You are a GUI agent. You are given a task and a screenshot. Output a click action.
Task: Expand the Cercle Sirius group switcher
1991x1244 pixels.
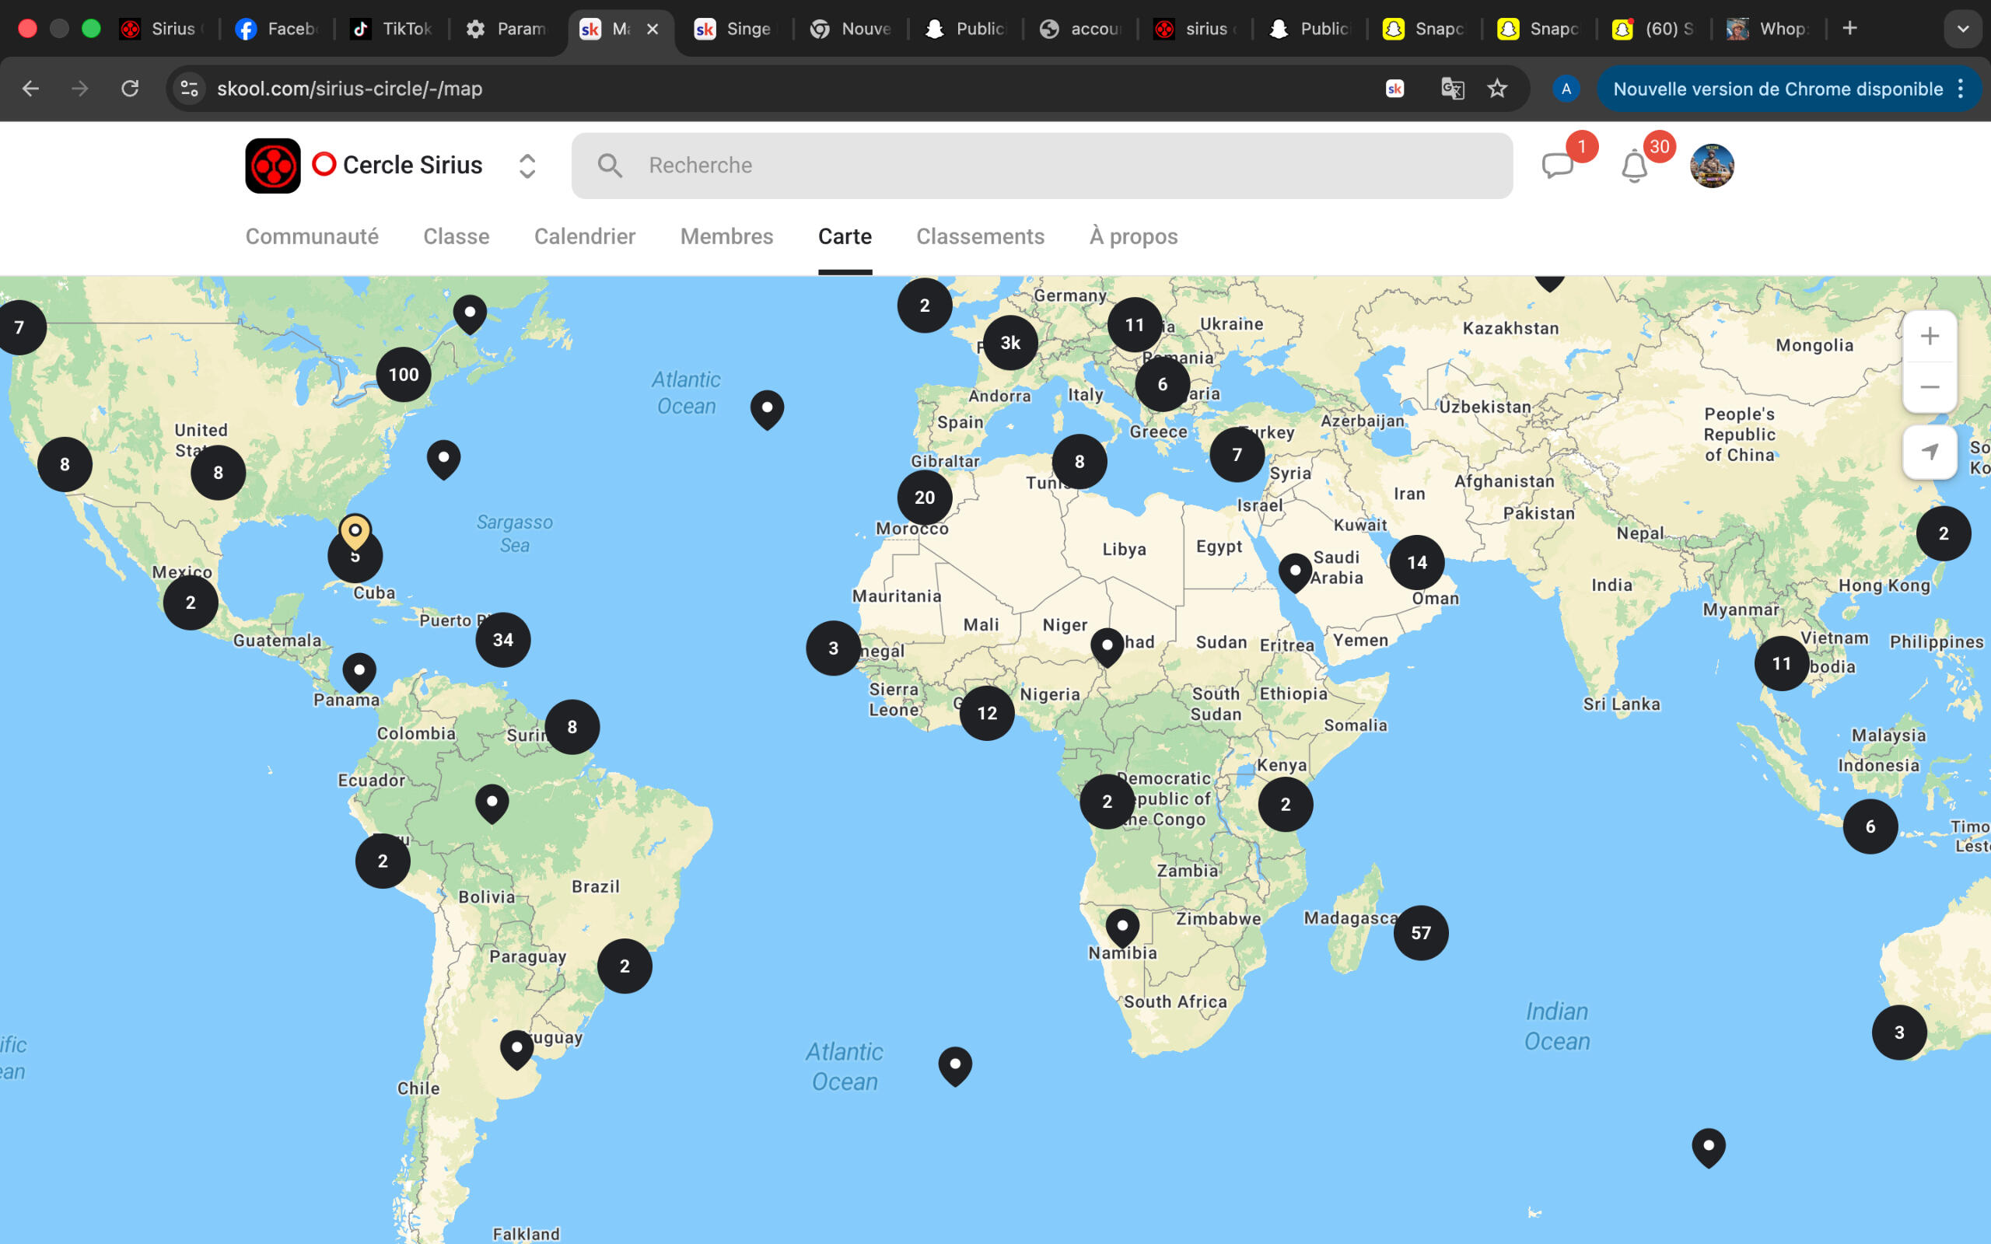pos(527,166)
